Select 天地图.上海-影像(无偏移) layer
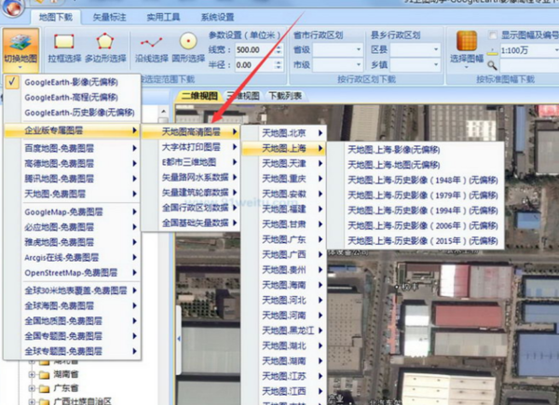This screenshot has height=405, width=559. pos(416,150)
